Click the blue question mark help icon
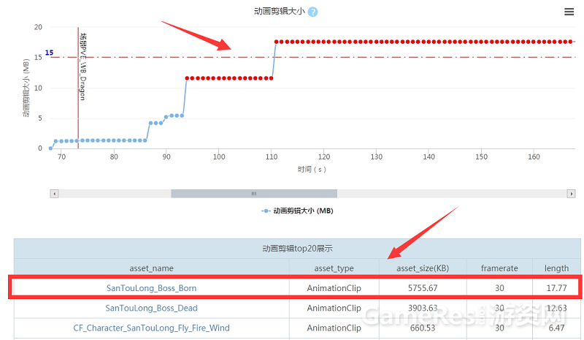 pos(313,12)
